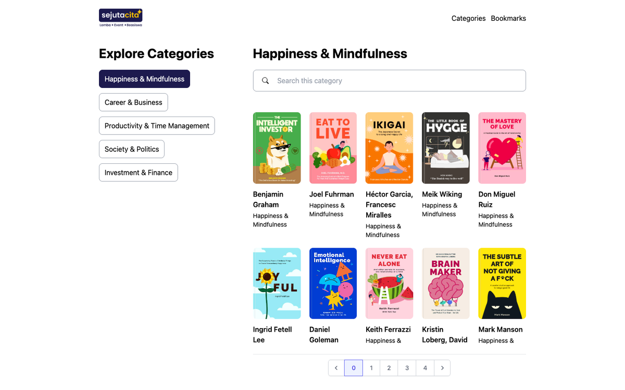This screenshot has height=390, width=625.
Task: Go to previous page arrow
Action: 336,368
